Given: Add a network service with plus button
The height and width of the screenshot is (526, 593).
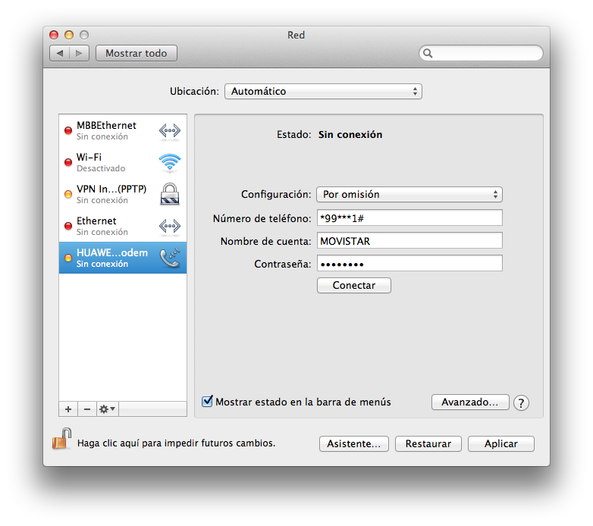Looking at the screenshot, I should point(68,409).
